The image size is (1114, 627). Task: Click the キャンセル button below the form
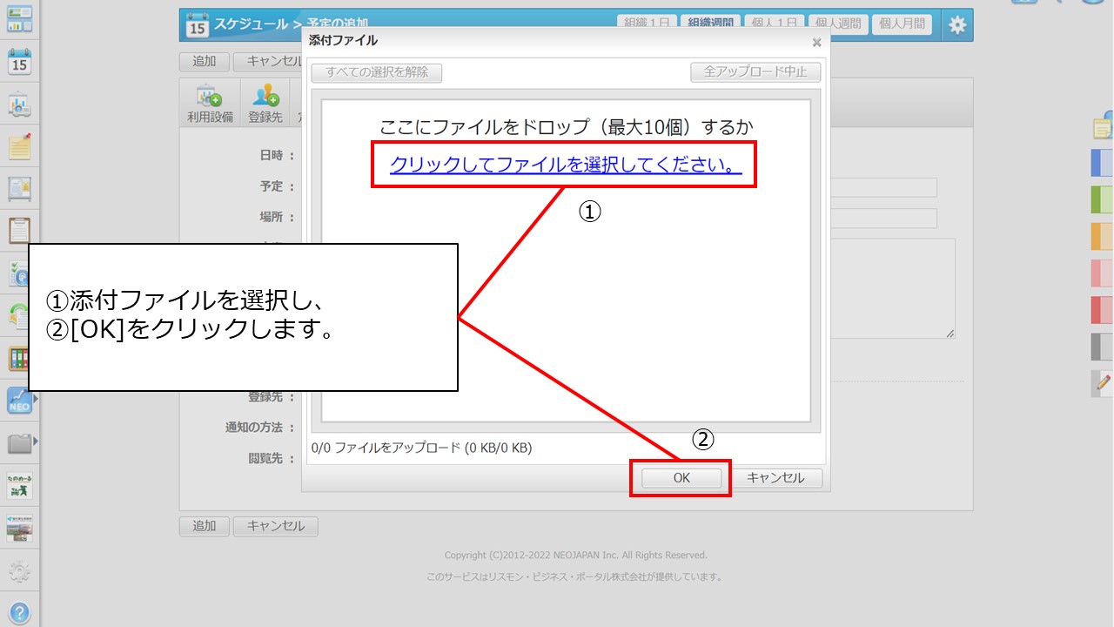276,526
